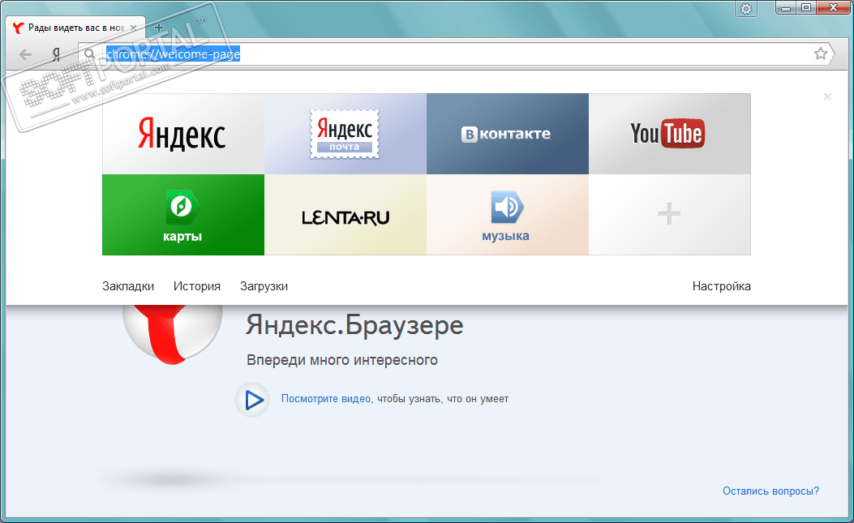Click Посмотрите видео link
The image size is (854, 523).
(x=326, y=399)
